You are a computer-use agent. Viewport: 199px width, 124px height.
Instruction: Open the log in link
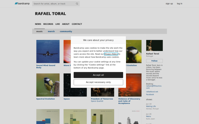click(x=179, y=4)
